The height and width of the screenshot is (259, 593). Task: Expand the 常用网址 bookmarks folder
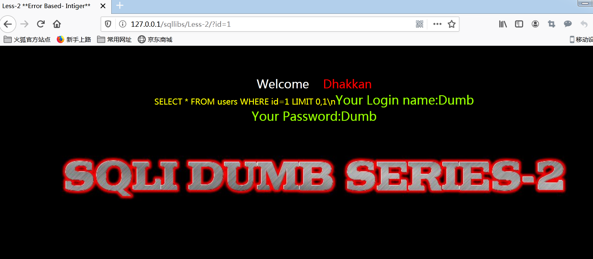pos(115,40)
